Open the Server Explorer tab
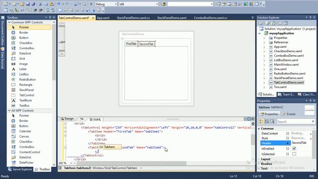Screen dimensions: 318x179 point(20,169)
